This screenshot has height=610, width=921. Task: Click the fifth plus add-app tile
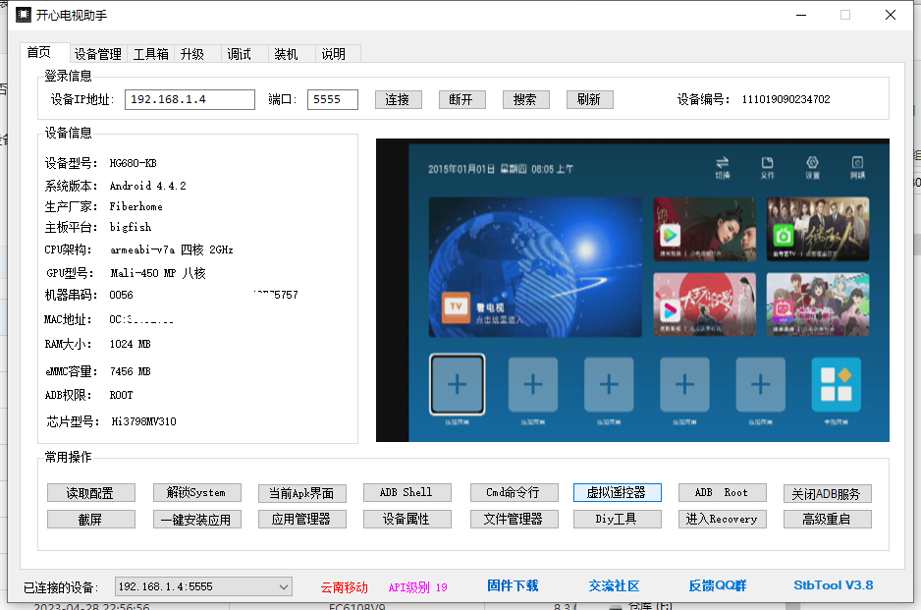(x=760, y=384)
